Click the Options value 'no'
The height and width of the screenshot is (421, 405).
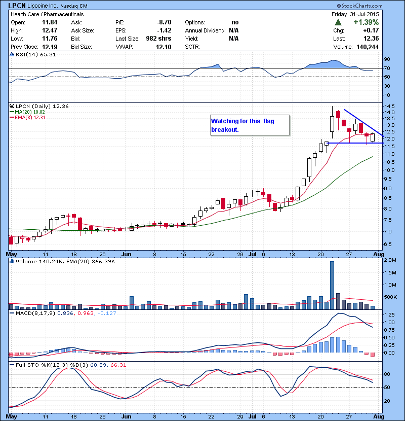pos(235,22)
